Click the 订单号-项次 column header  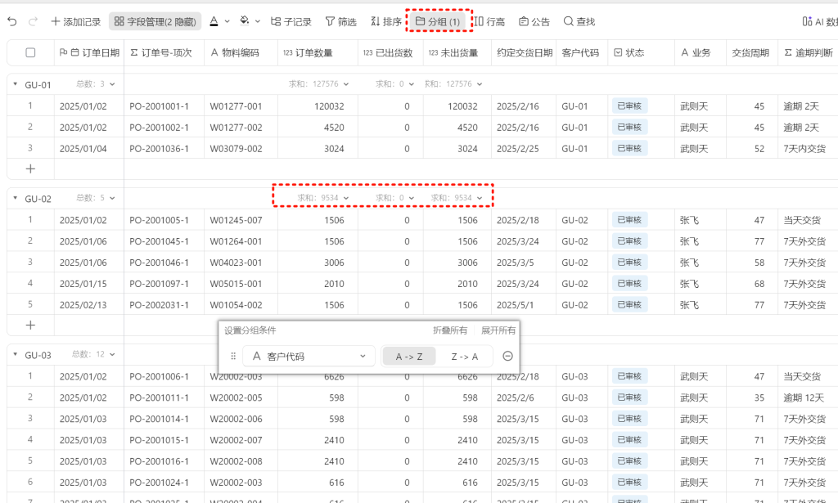point(164,52)
